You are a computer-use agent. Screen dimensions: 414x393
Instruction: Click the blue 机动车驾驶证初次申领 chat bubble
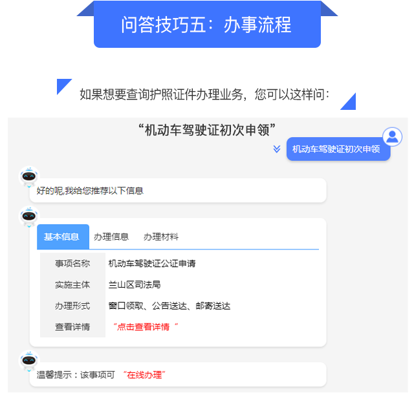point(338,149)
